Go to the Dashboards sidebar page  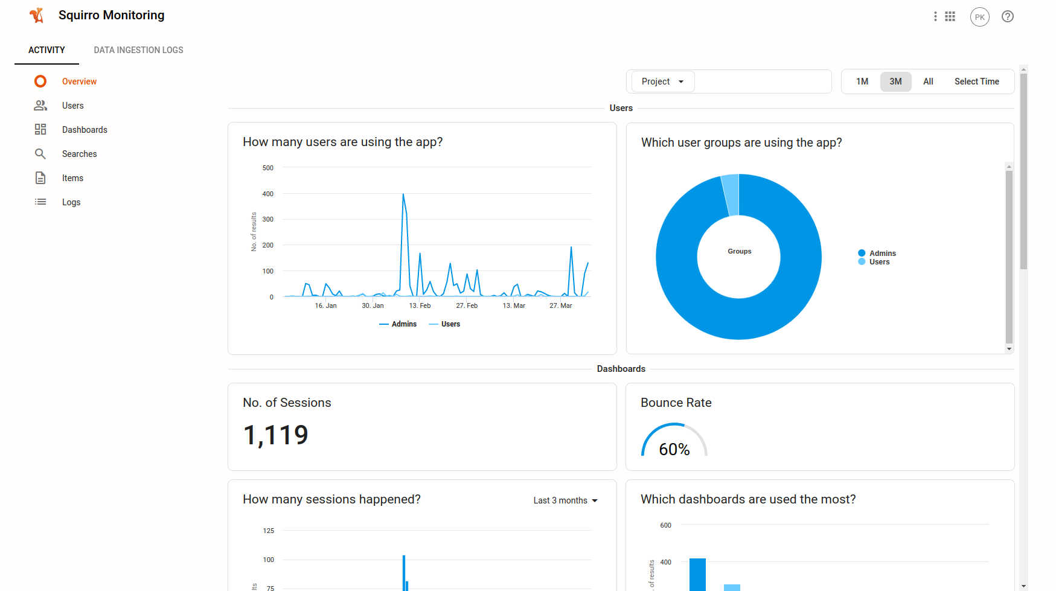point(85,130)
